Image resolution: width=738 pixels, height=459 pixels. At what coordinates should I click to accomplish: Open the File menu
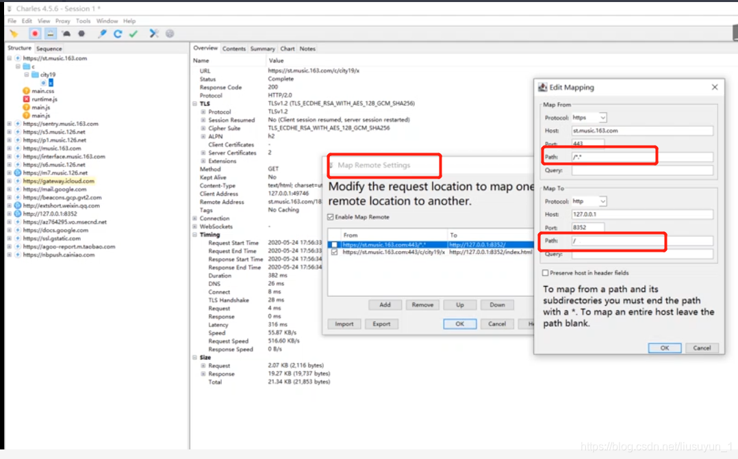(x=12, y=21)
